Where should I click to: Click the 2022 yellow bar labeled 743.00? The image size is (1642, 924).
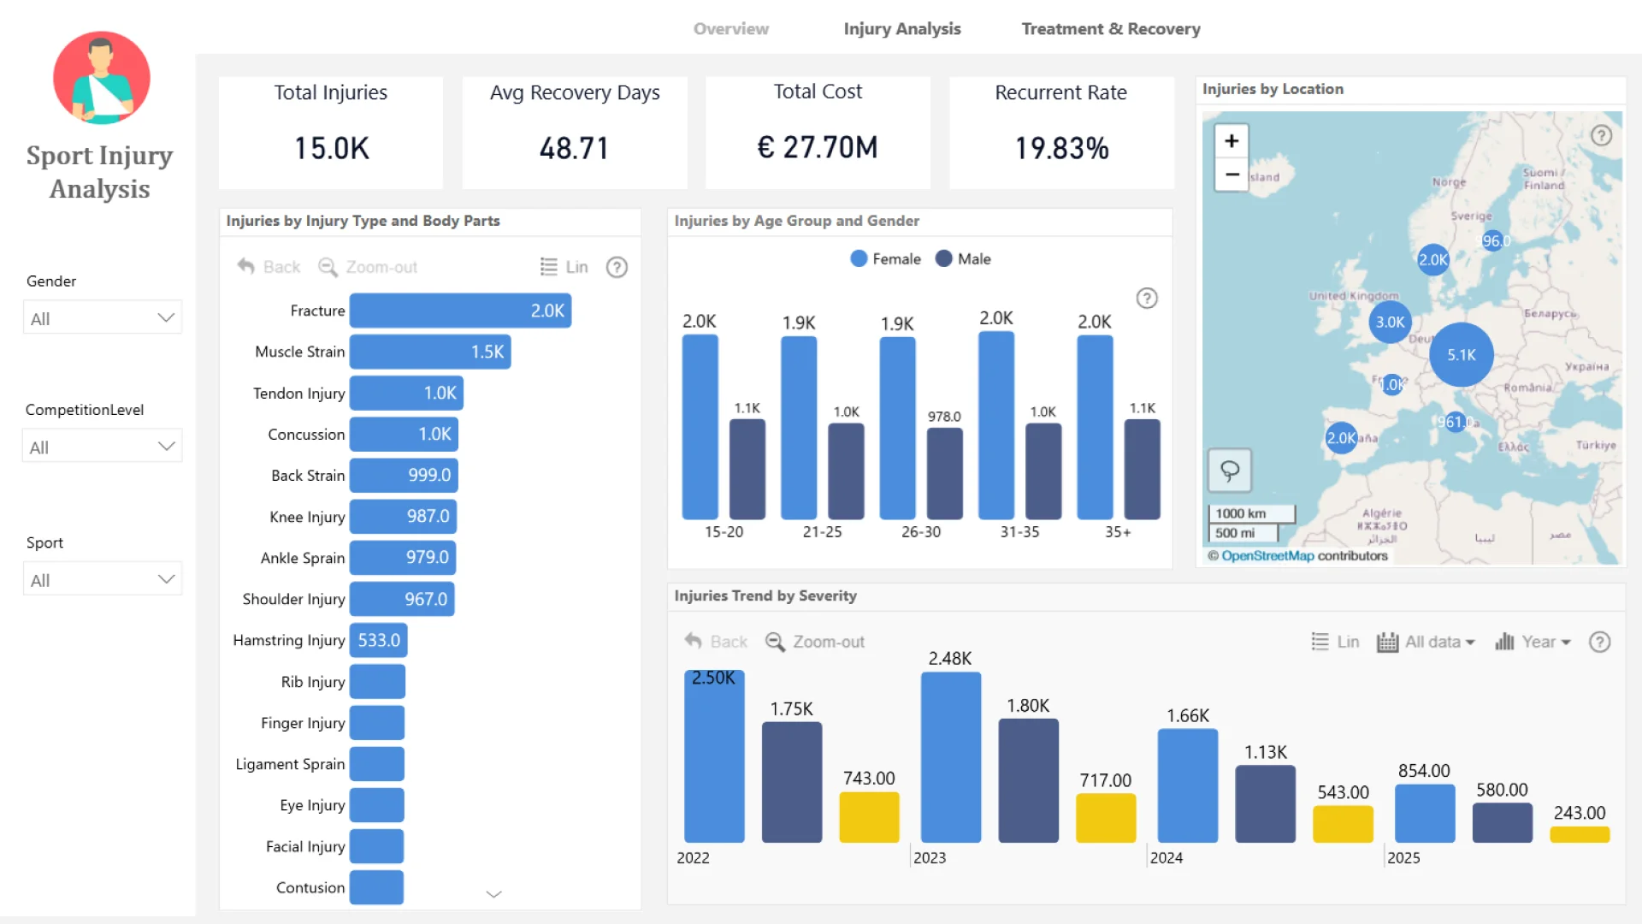click(x=869, y=817)
